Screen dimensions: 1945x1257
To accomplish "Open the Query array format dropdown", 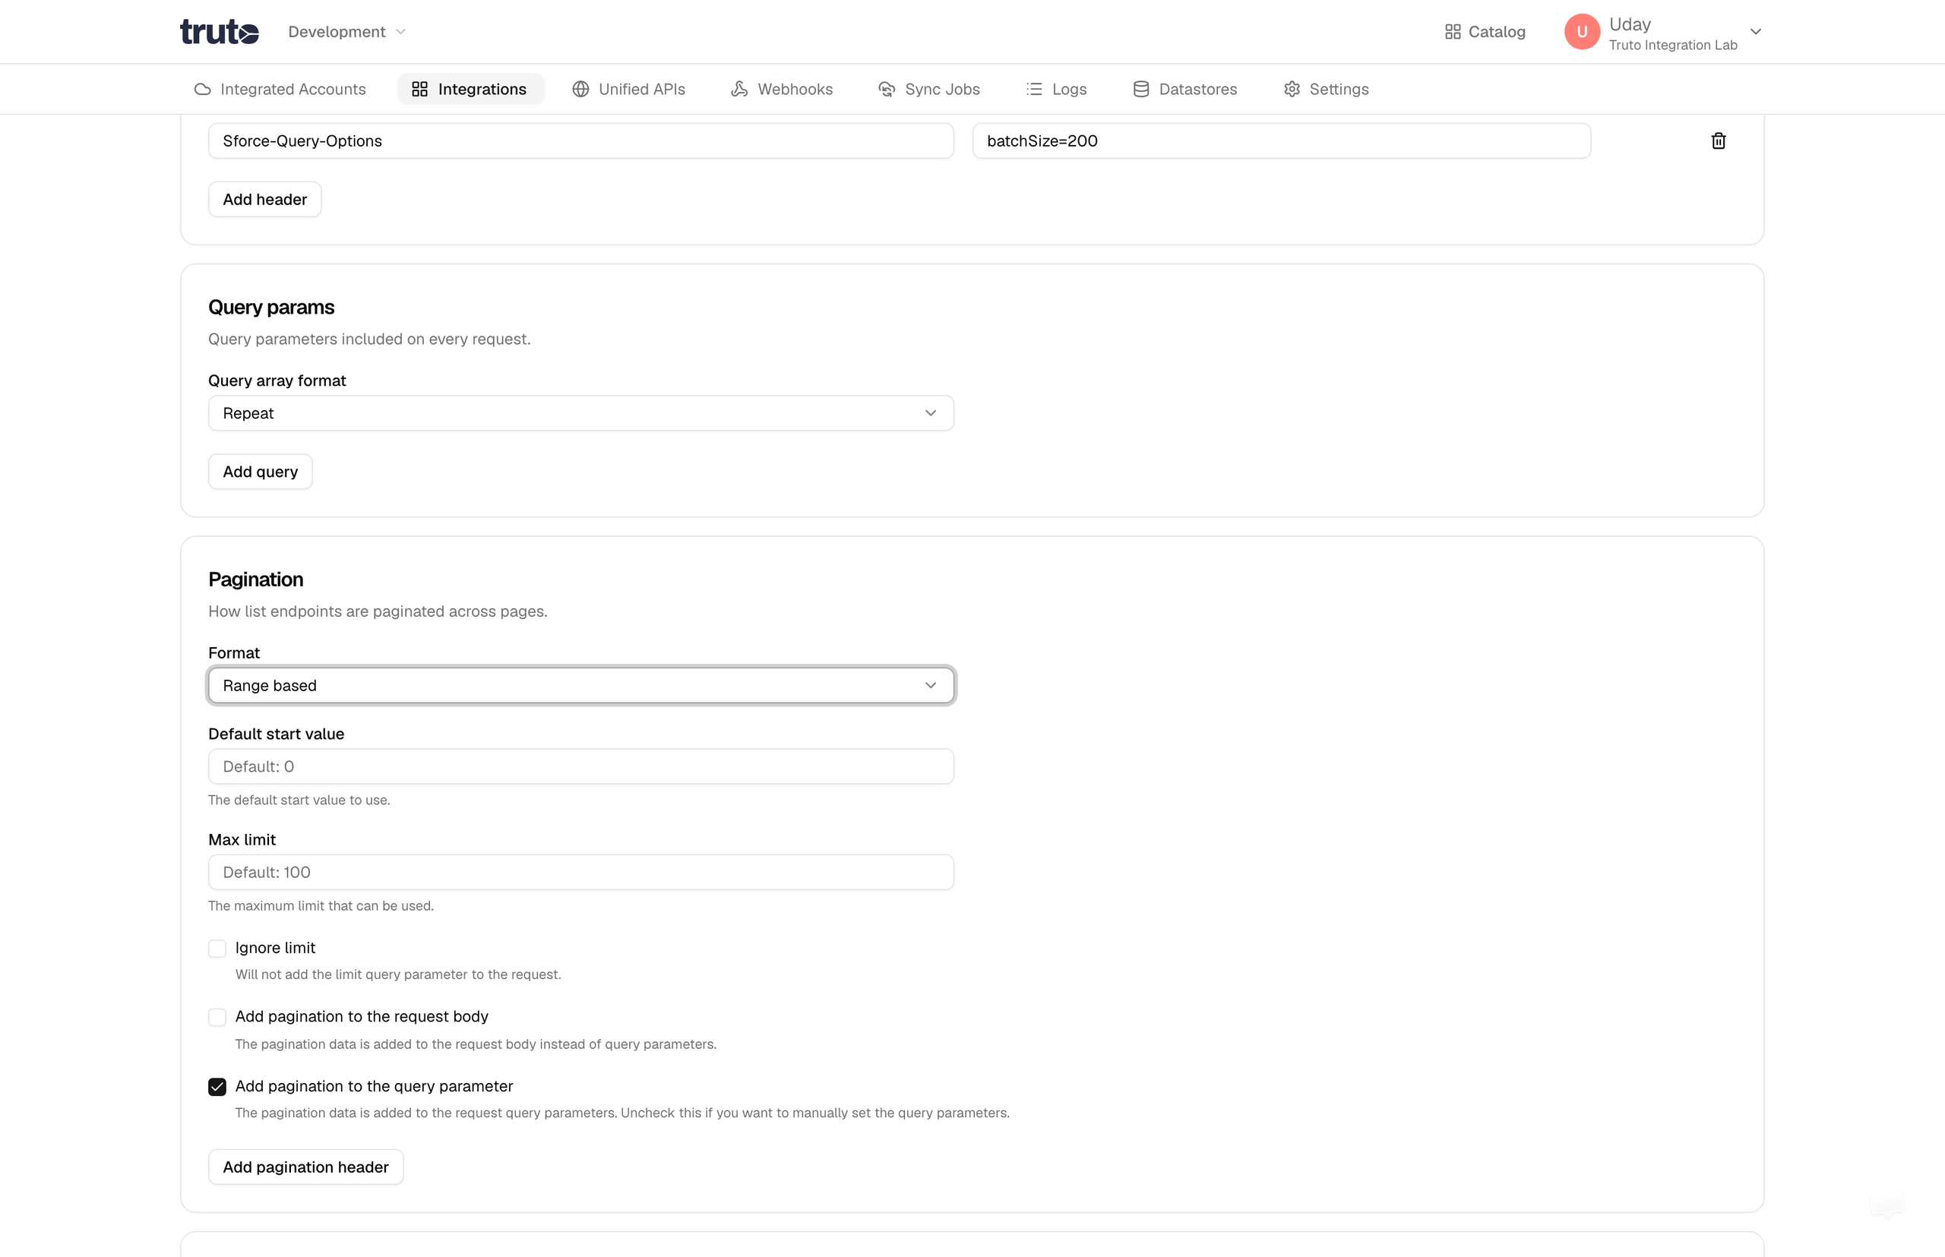I will 580,413.
